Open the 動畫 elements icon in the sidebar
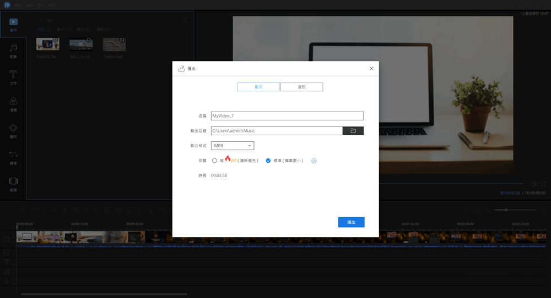 [13, 184]
